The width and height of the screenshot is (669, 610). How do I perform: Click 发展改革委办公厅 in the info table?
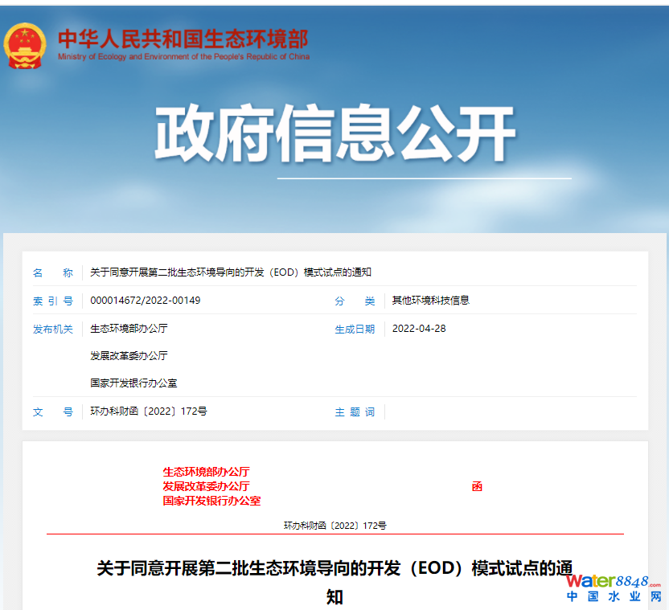(x=129, y=356)
